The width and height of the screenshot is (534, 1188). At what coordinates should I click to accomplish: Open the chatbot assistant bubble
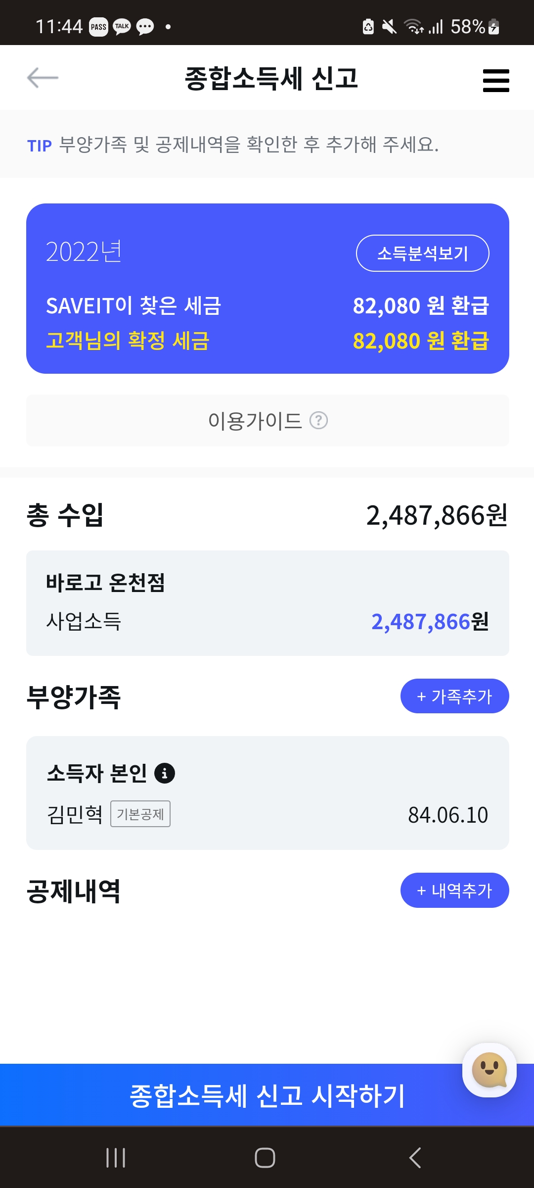click(489, 1070)
